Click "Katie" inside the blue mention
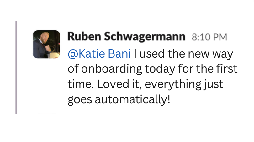This screenshot has height=142, width=254. 92,54
